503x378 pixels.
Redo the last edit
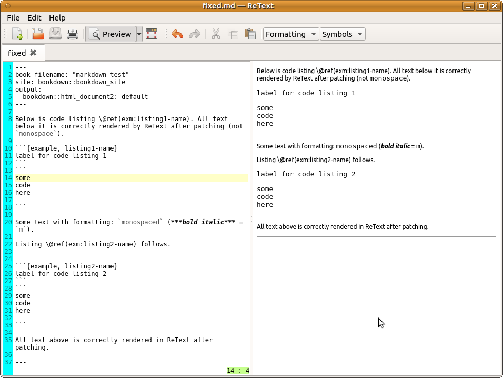[195, 34]
